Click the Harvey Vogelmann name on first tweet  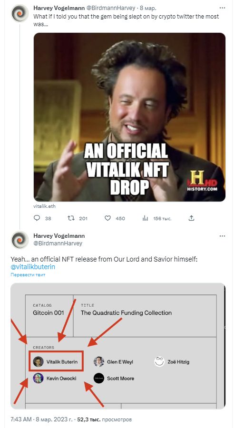(59, 8)
